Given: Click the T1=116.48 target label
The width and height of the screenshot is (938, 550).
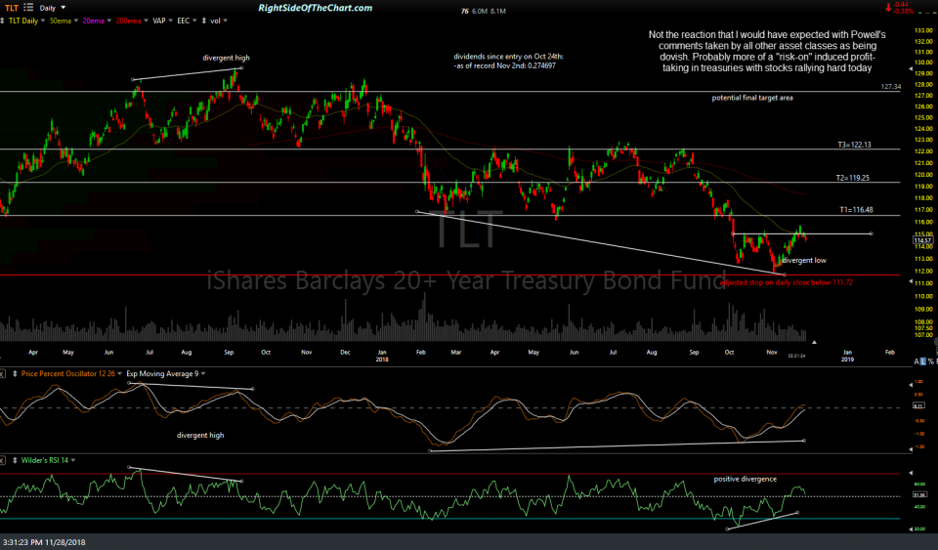Looking at the screenshot, I should (x=856, y=210).
